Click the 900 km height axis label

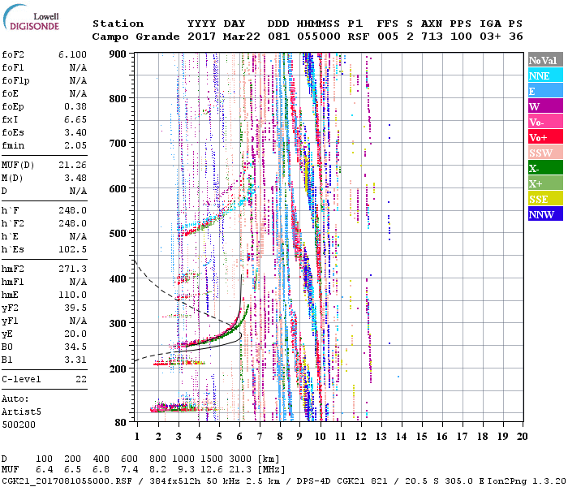coord(118,54)
